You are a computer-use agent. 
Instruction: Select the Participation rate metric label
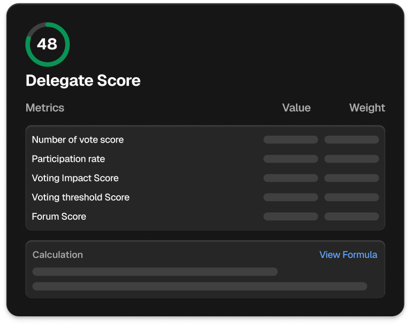(x=68, y=159)
